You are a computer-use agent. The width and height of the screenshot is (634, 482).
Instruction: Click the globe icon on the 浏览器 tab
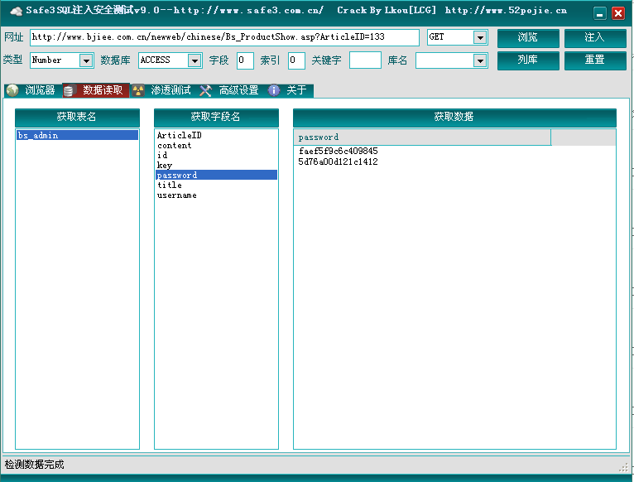[x=12, y=90]
